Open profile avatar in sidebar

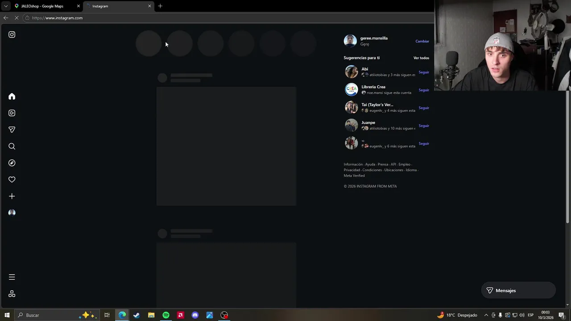click(12, 213)
